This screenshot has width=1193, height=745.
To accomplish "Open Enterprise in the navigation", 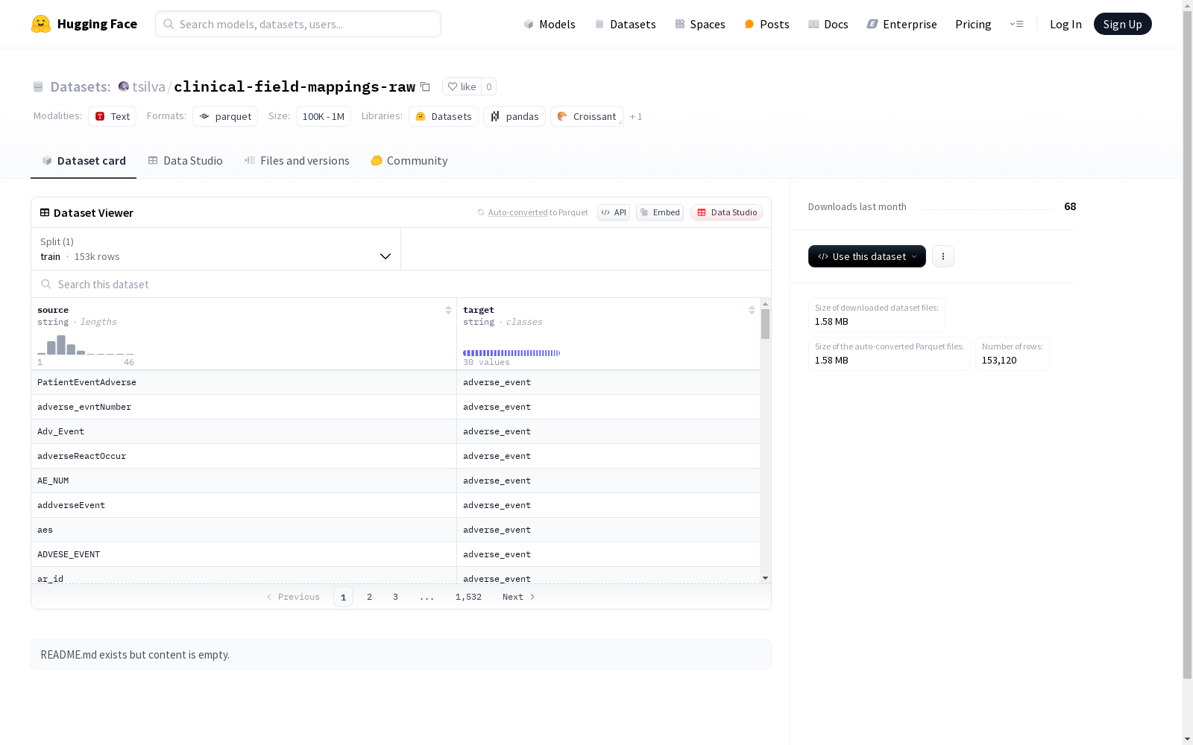I will coord(901,24).
